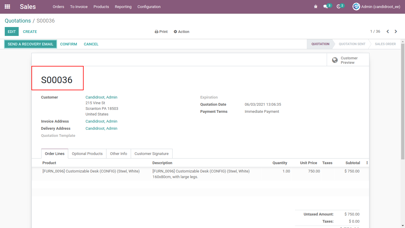Click the Create button

pos(30,32)
